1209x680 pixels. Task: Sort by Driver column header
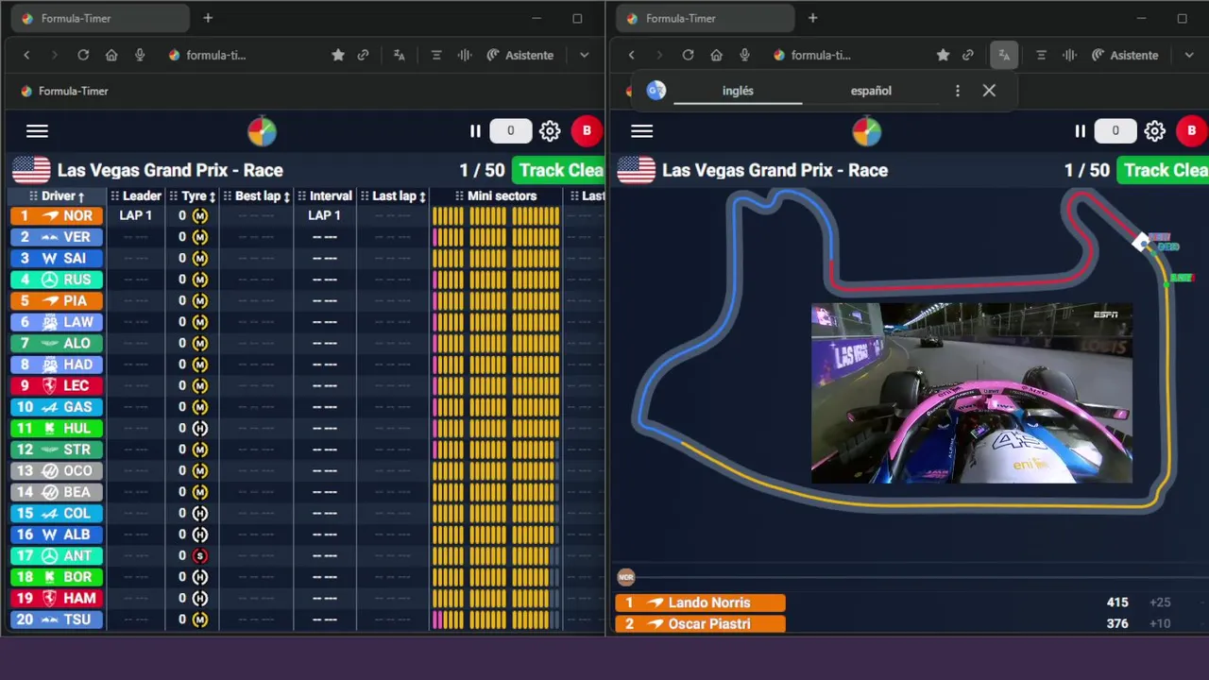[58, 195]
